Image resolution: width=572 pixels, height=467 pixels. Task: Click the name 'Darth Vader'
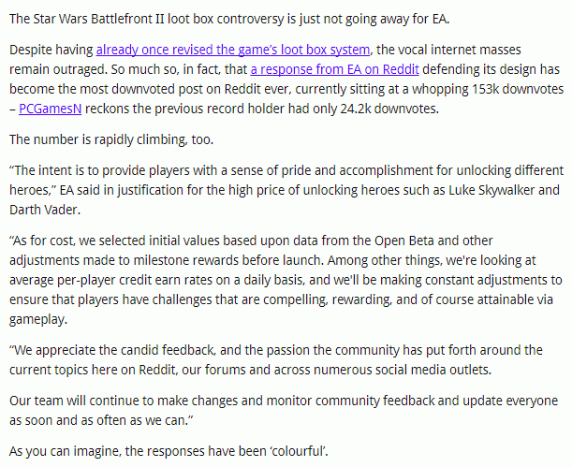(43, 211)
